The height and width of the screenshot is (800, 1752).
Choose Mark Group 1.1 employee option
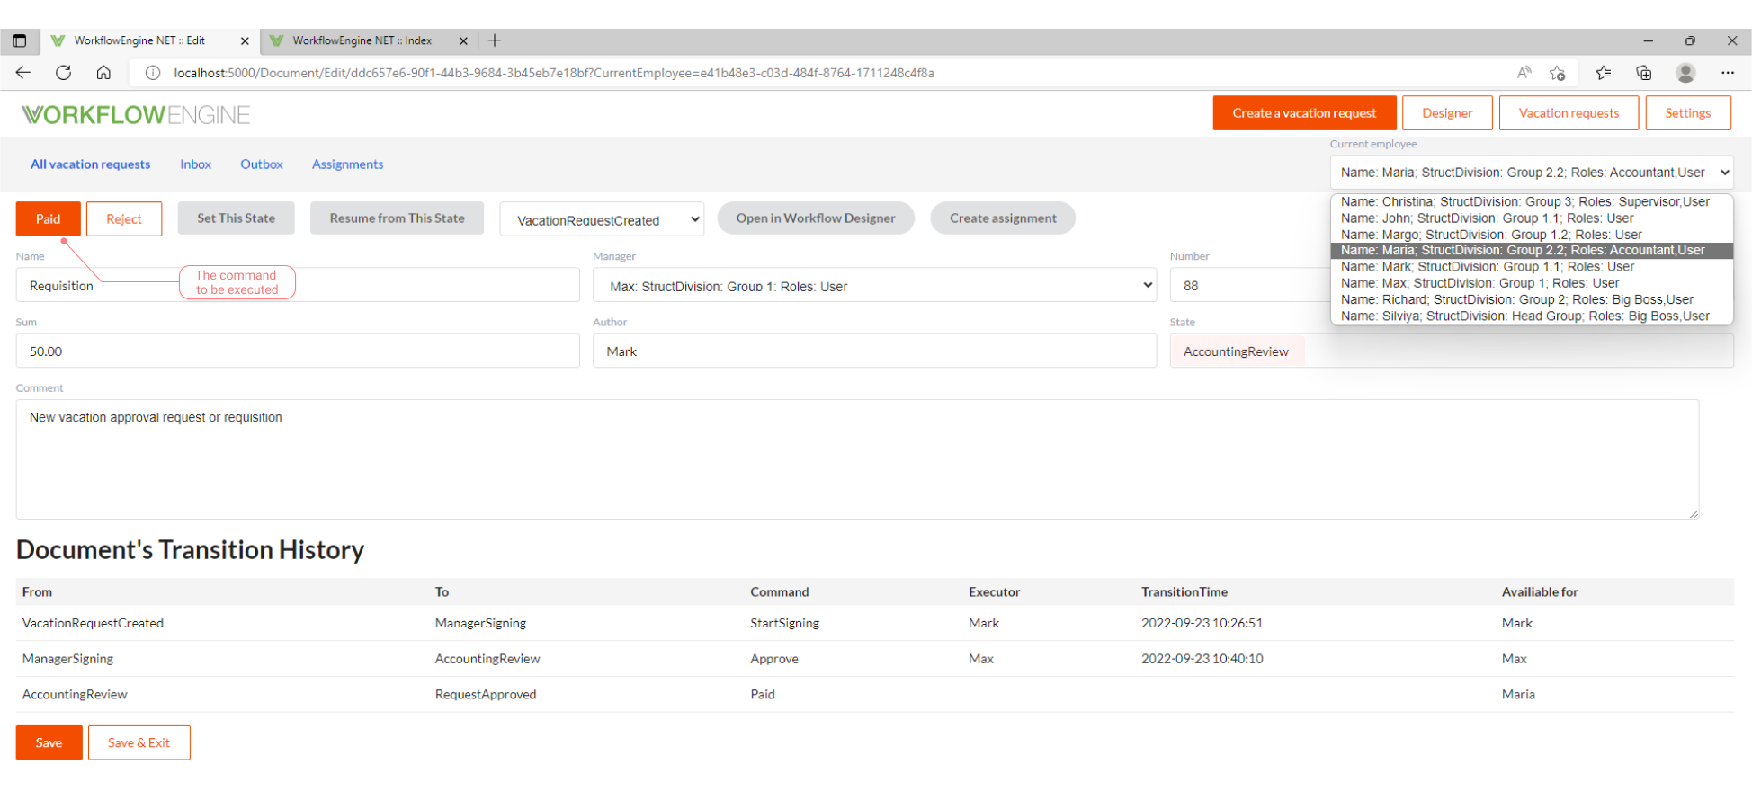click(1532, 267)
